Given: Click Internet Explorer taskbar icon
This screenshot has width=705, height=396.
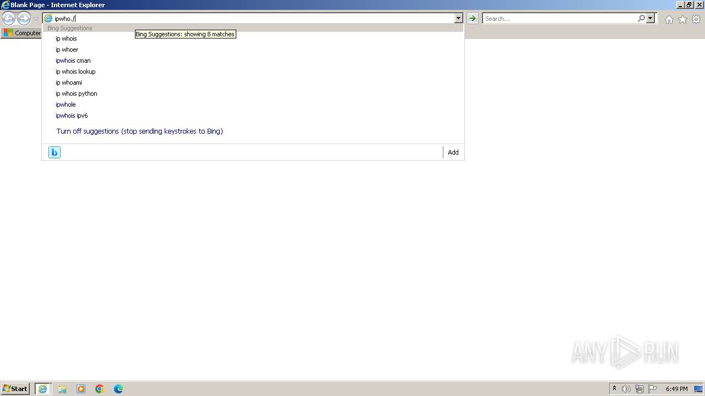Looking at the screenshot, I should tap(42, 389).
